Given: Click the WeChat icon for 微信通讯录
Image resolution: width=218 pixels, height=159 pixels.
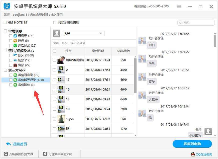Looking at the screenshot, I should point(15,75).
